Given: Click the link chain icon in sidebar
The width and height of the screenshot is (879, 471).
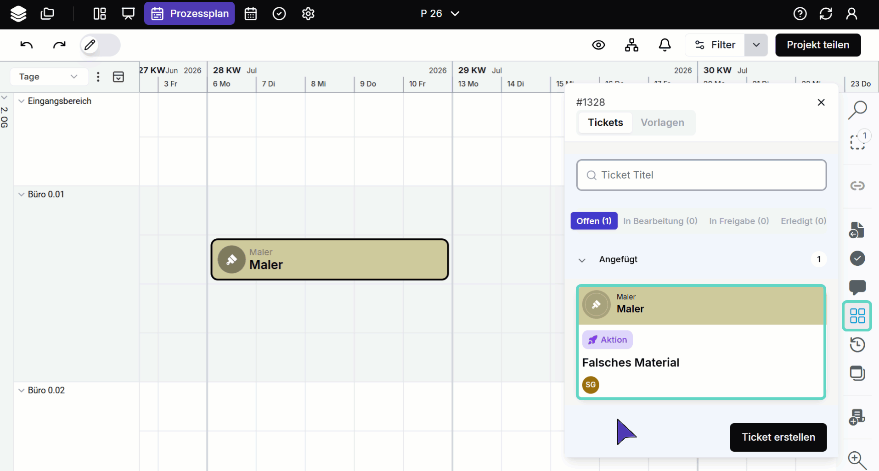Looking at the screenshot, I should point(857,186).
